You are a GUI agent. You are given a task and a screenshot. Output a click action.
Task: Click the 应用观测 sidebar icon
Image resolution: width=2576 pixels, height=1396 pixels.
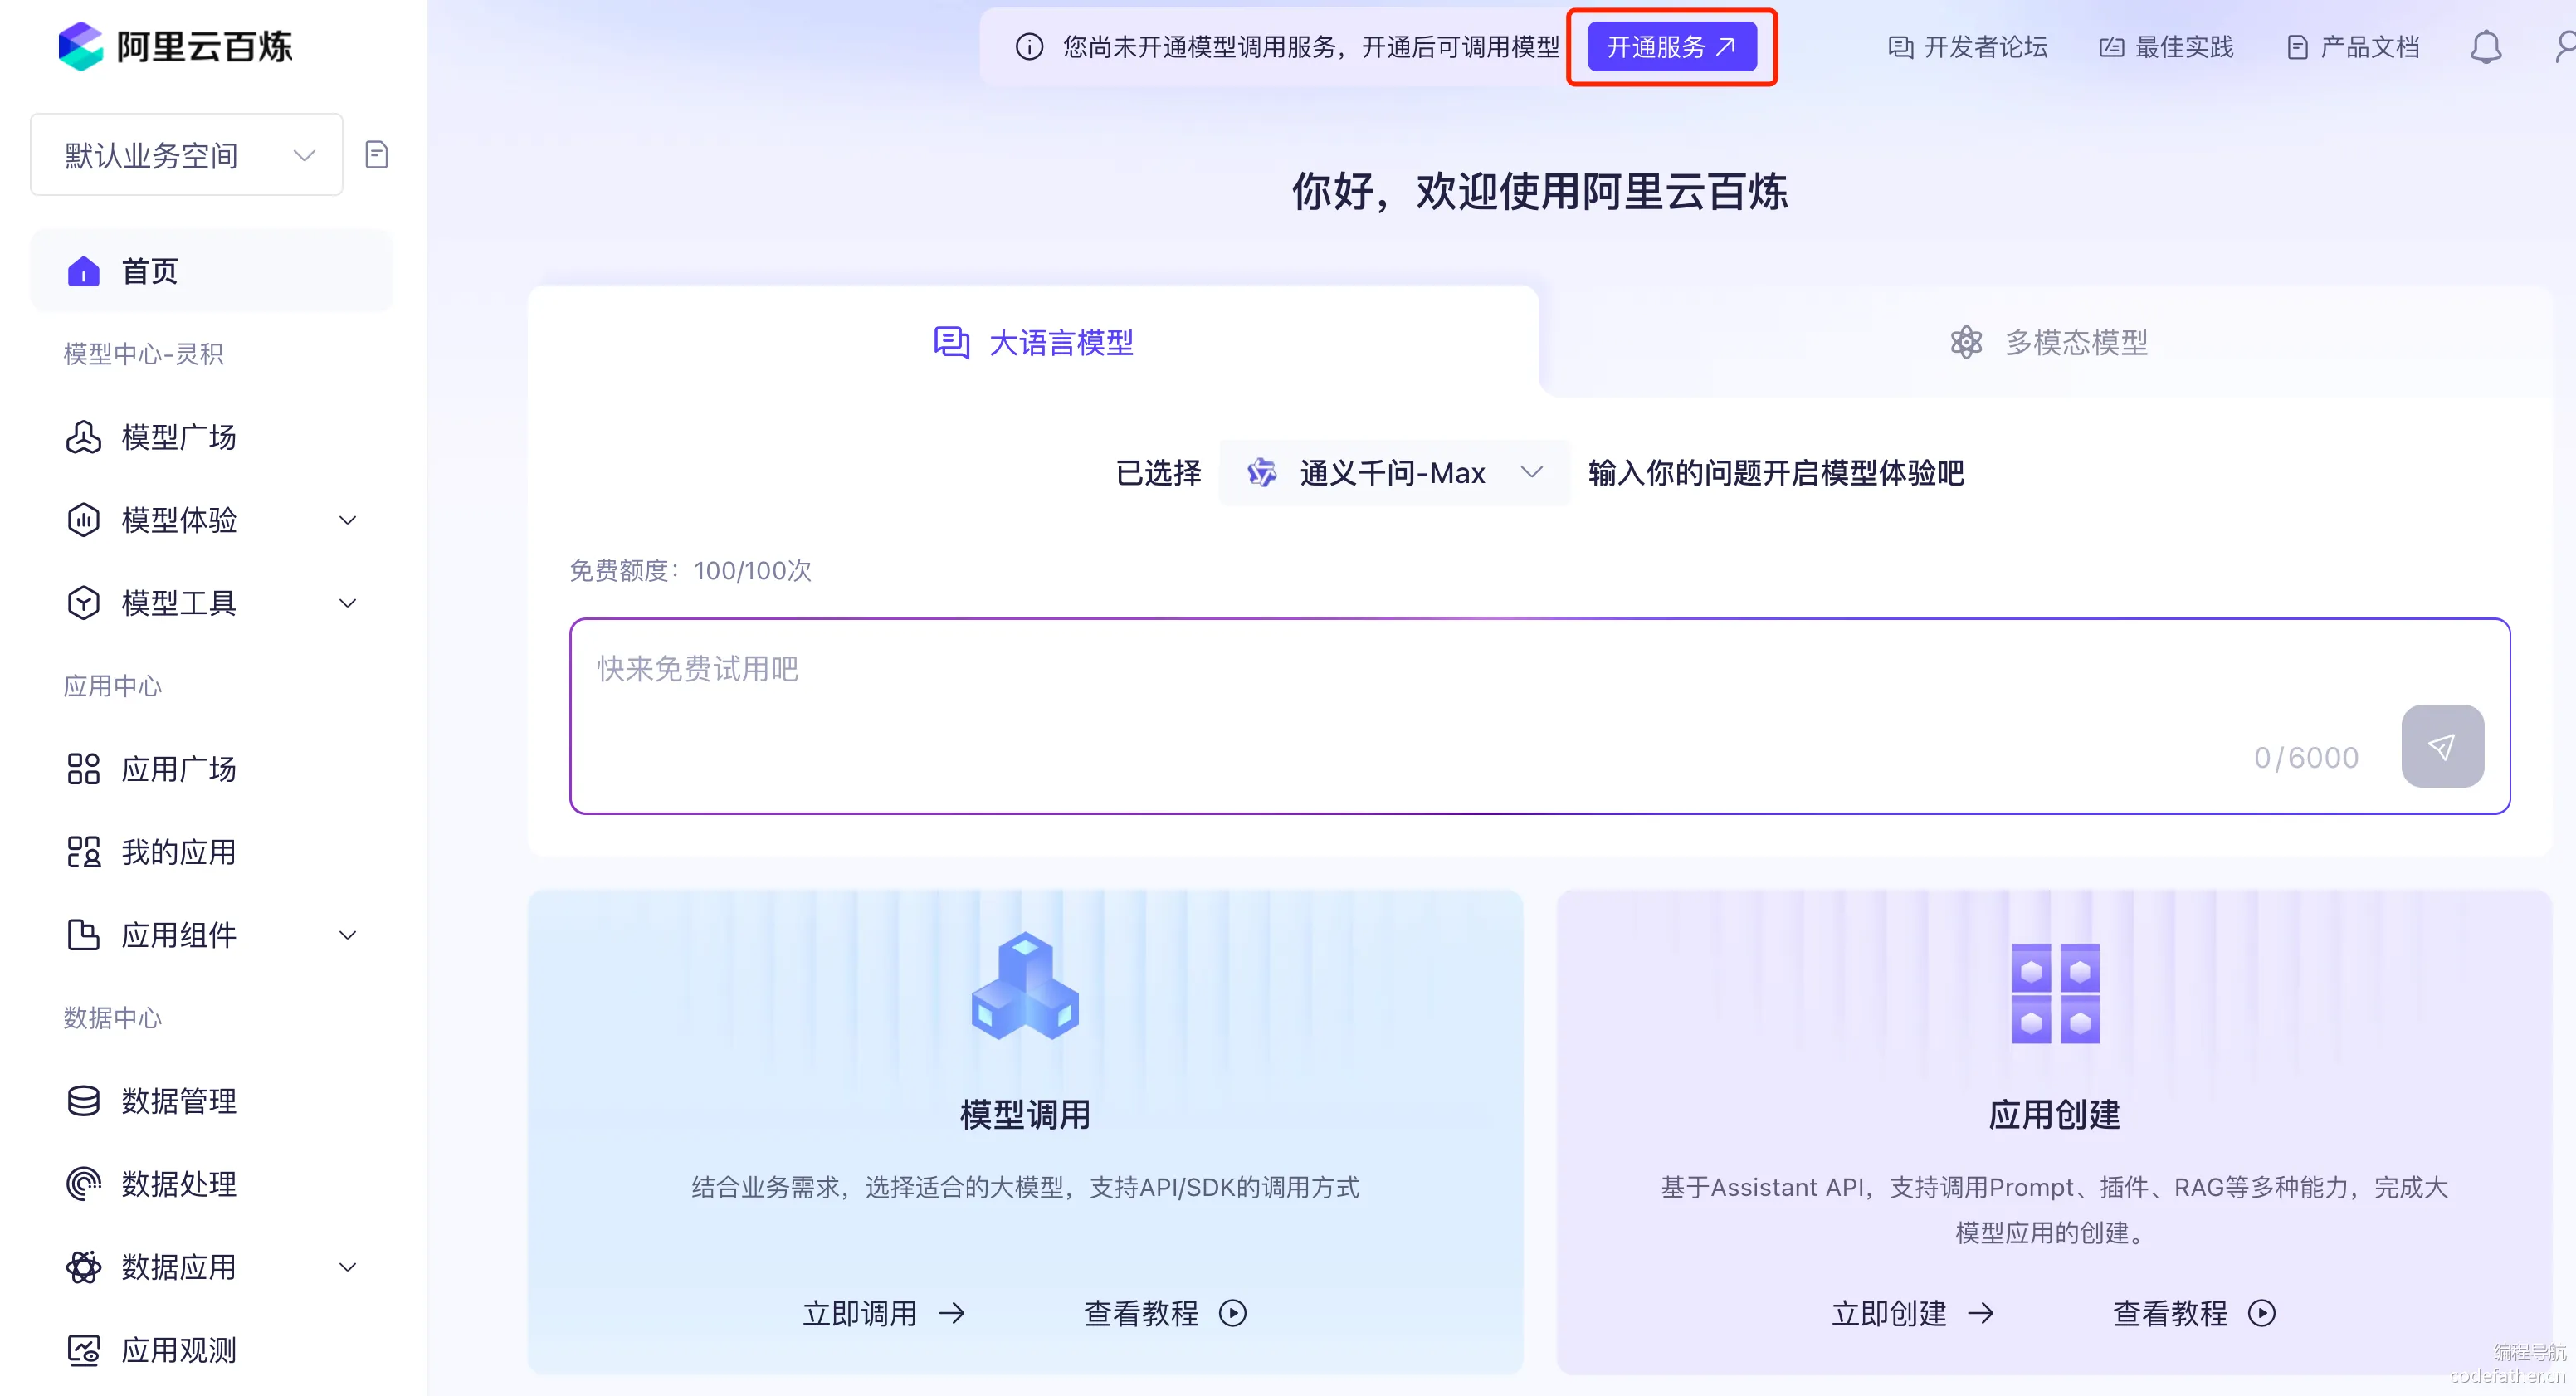[83, 1350]
